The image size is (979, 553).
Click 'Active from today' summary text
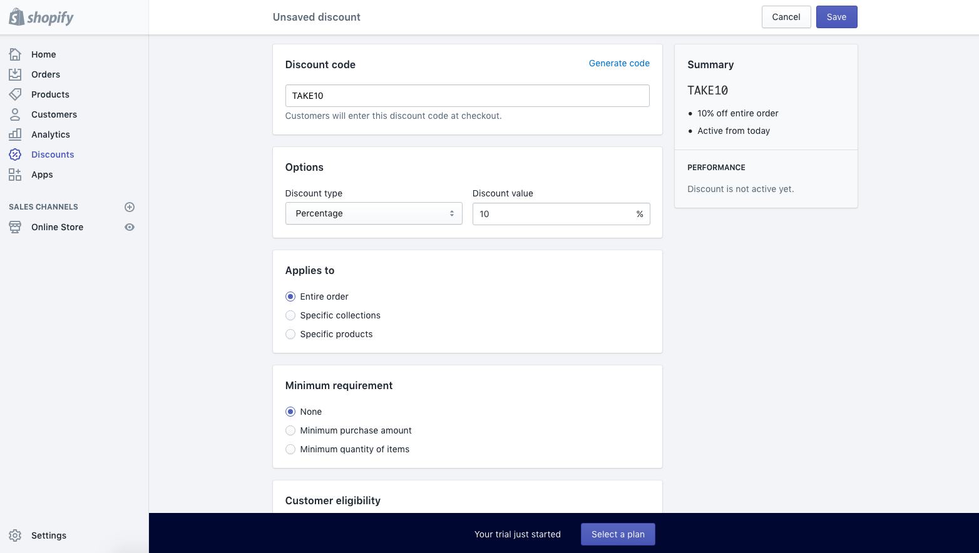coord(734,131)
